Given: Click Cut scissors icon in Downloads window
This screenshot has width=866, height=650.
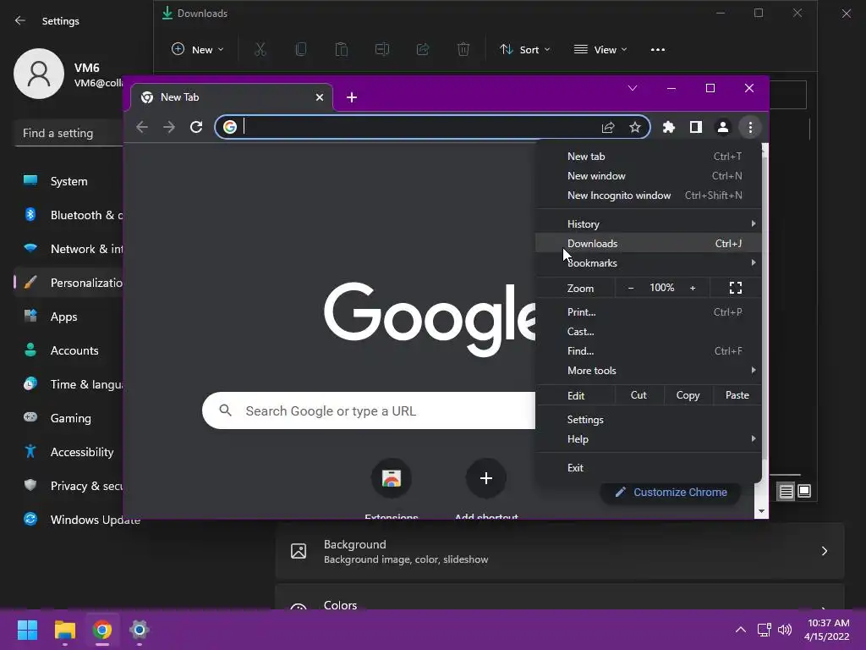Looking at the screenshot, I should coord(260,50).
